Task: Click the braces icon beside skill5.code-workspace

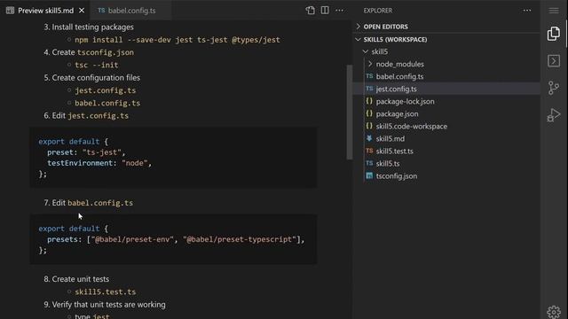Action: click(369, 126)
